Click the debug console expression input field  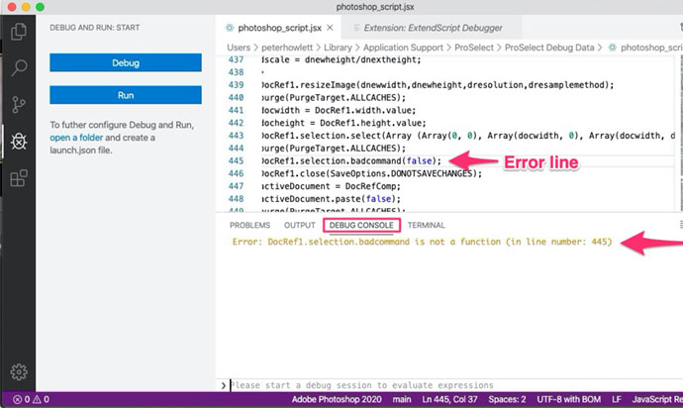pos(445,385)
